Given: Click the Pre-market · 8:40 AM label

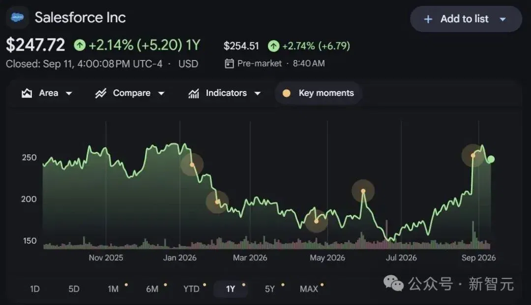Looking at the screenshot, I should [x=281, y=63].
